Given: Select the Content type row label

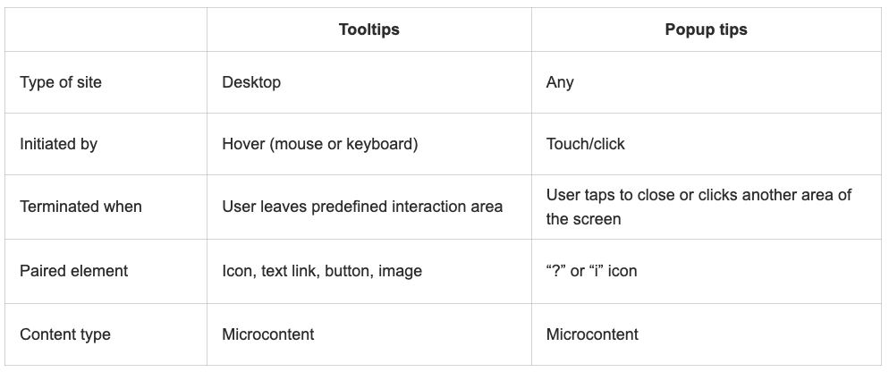Looking at the screenshot, I should pos(65,334).
